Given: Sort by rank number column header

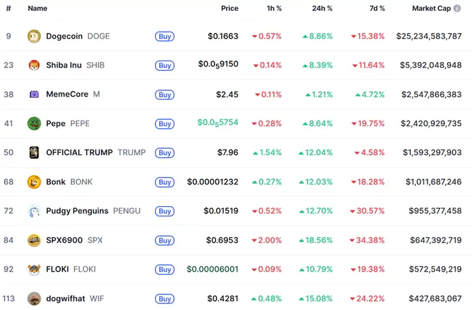Looking at the screenshot, I should coord(8,9).
